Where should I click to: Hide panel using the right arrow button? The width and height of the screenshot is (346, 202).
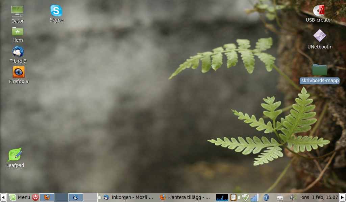click(x=343, y=197)
